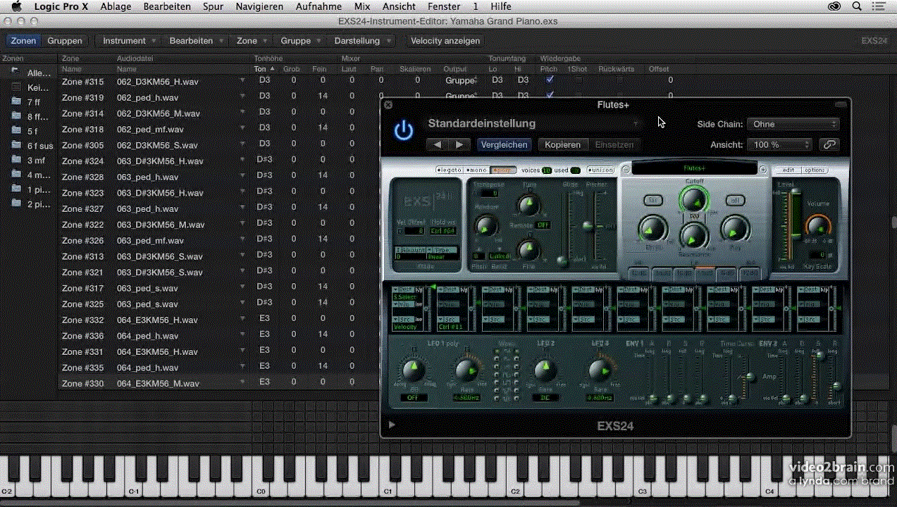
Task: Click the Fine tuning knob
Action: [528, 250]
